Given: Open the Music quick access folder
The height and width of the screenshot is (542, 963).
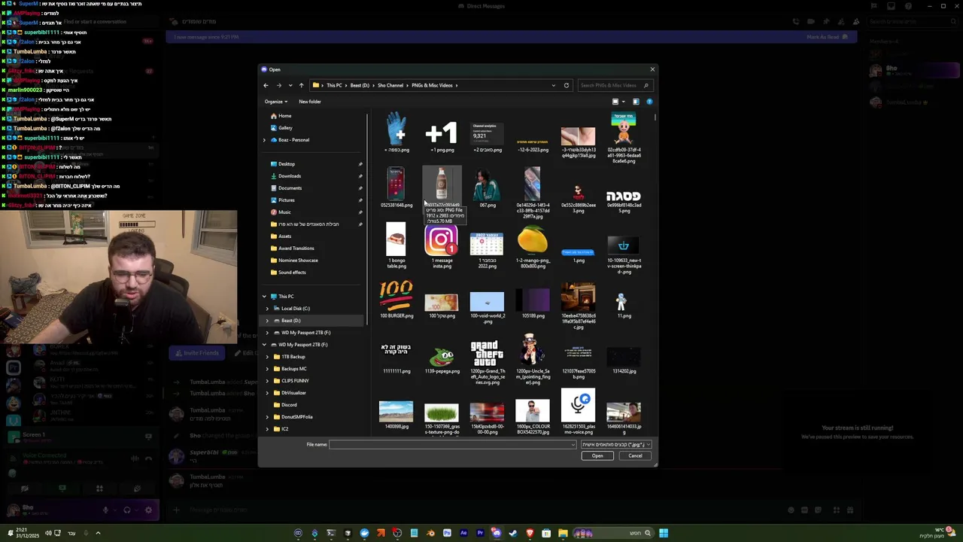Looking at the screenshot, I should click(284, 212).
